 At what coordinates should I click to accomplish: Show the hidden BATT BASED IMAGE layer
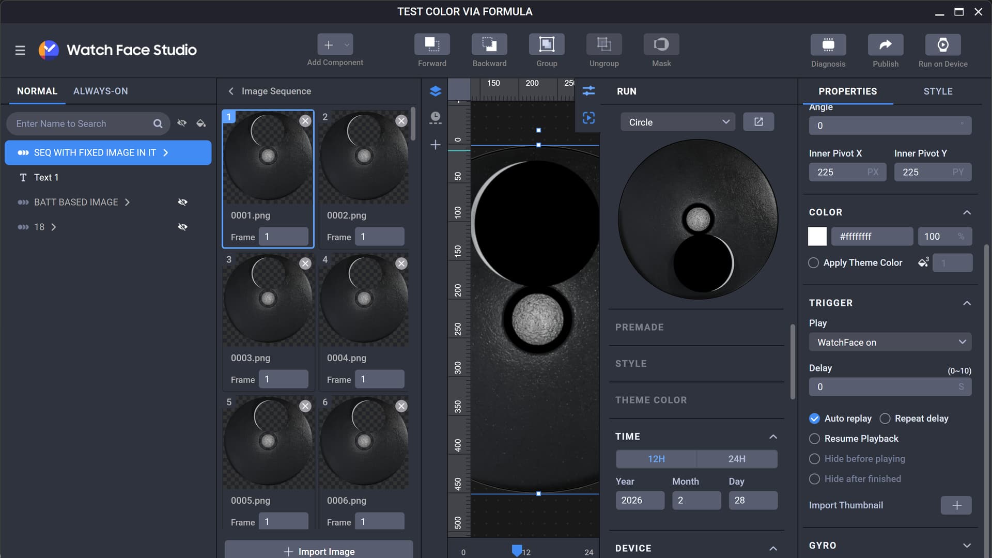[x=182, y=202]
